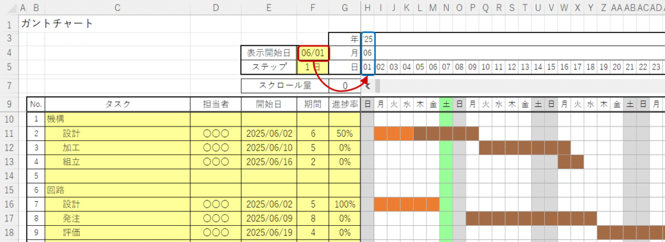Click the year cell showing '25
Image resolution: width=665 pixels, height=242 pixels.
(x=368, y=40)
